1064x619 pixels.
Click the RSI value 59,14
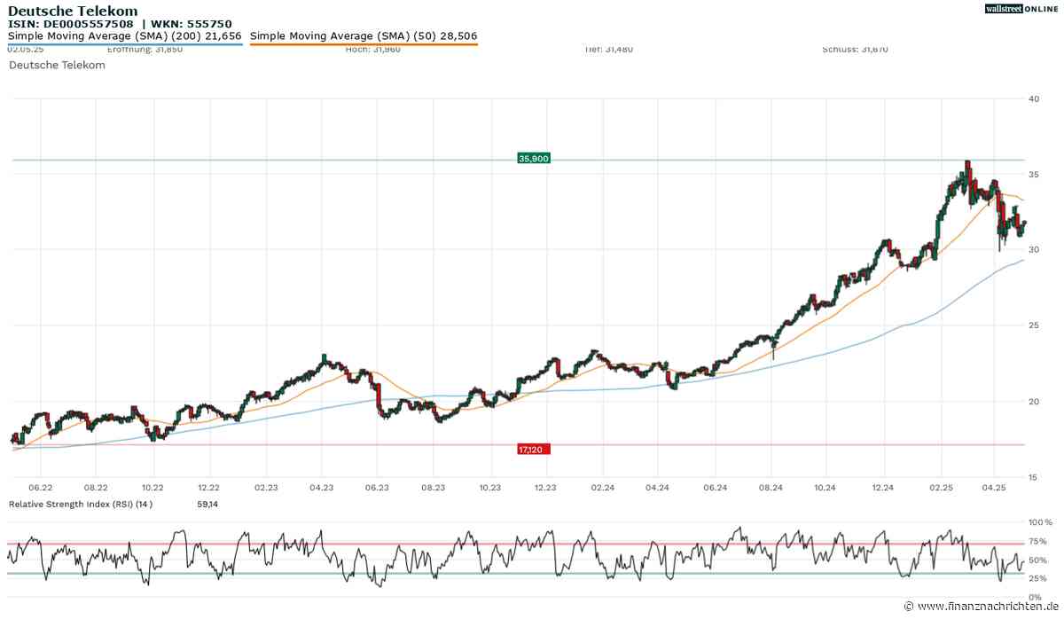[x=207, y=505]
